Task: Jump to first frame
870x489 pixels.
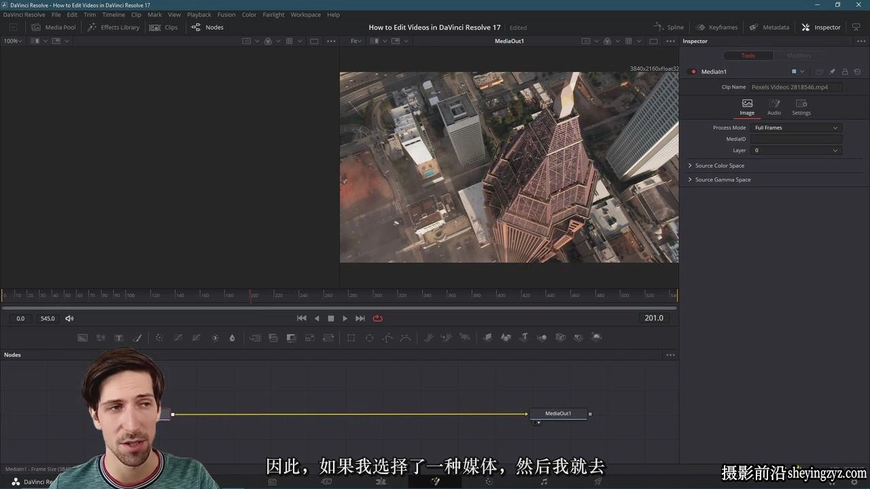Action: [302, 319]
